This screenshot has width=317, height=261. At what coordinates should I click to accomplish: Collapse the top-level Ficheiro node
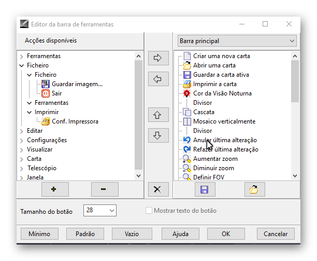[x=22, y=65]
